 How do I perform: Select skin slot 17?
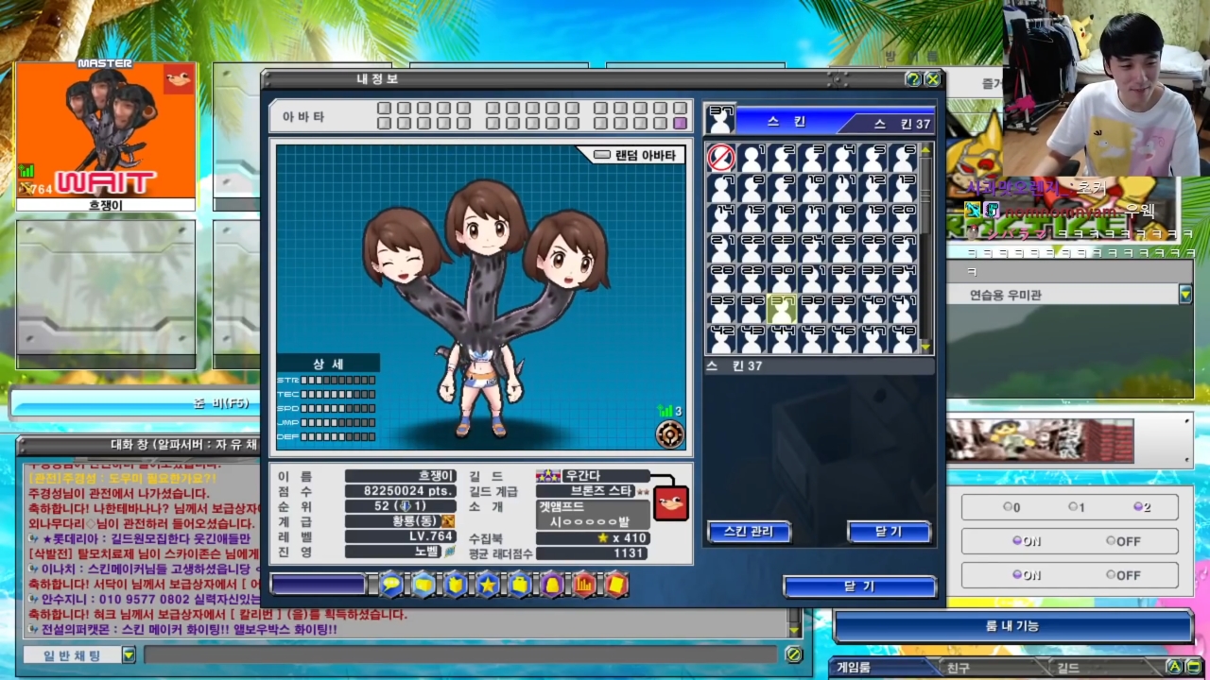[812, 217]
